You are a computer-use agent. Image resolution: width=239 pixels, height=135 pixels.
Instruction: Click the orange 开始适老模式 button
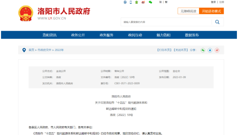[211, 11]
